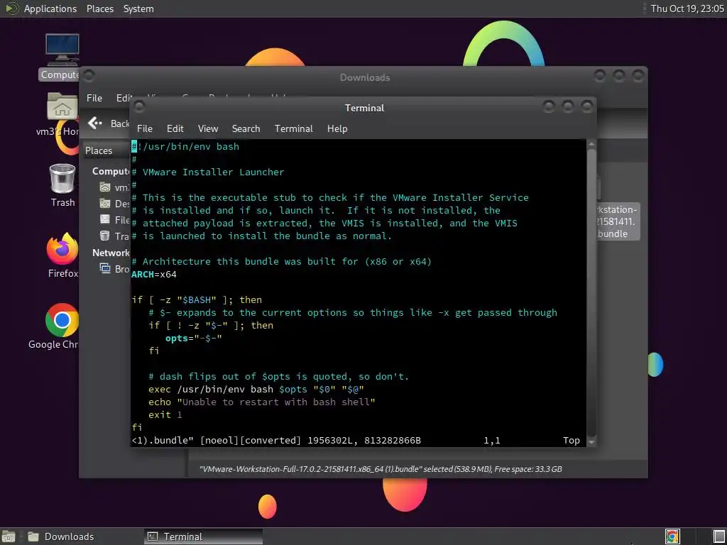
Task: Click the distro logo beside Applications menu
Action: pos(11,9)
